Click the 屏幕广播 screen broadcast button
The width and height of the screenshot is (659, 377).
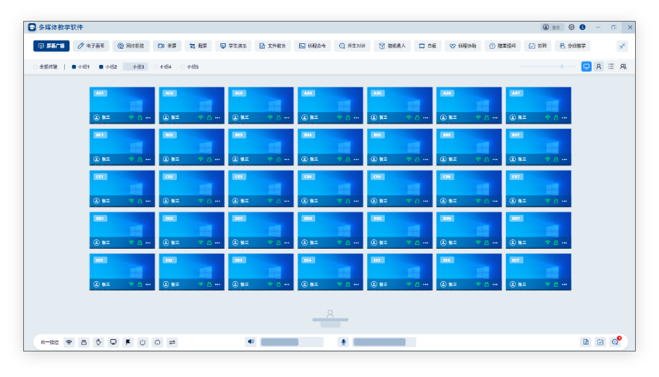52,46
